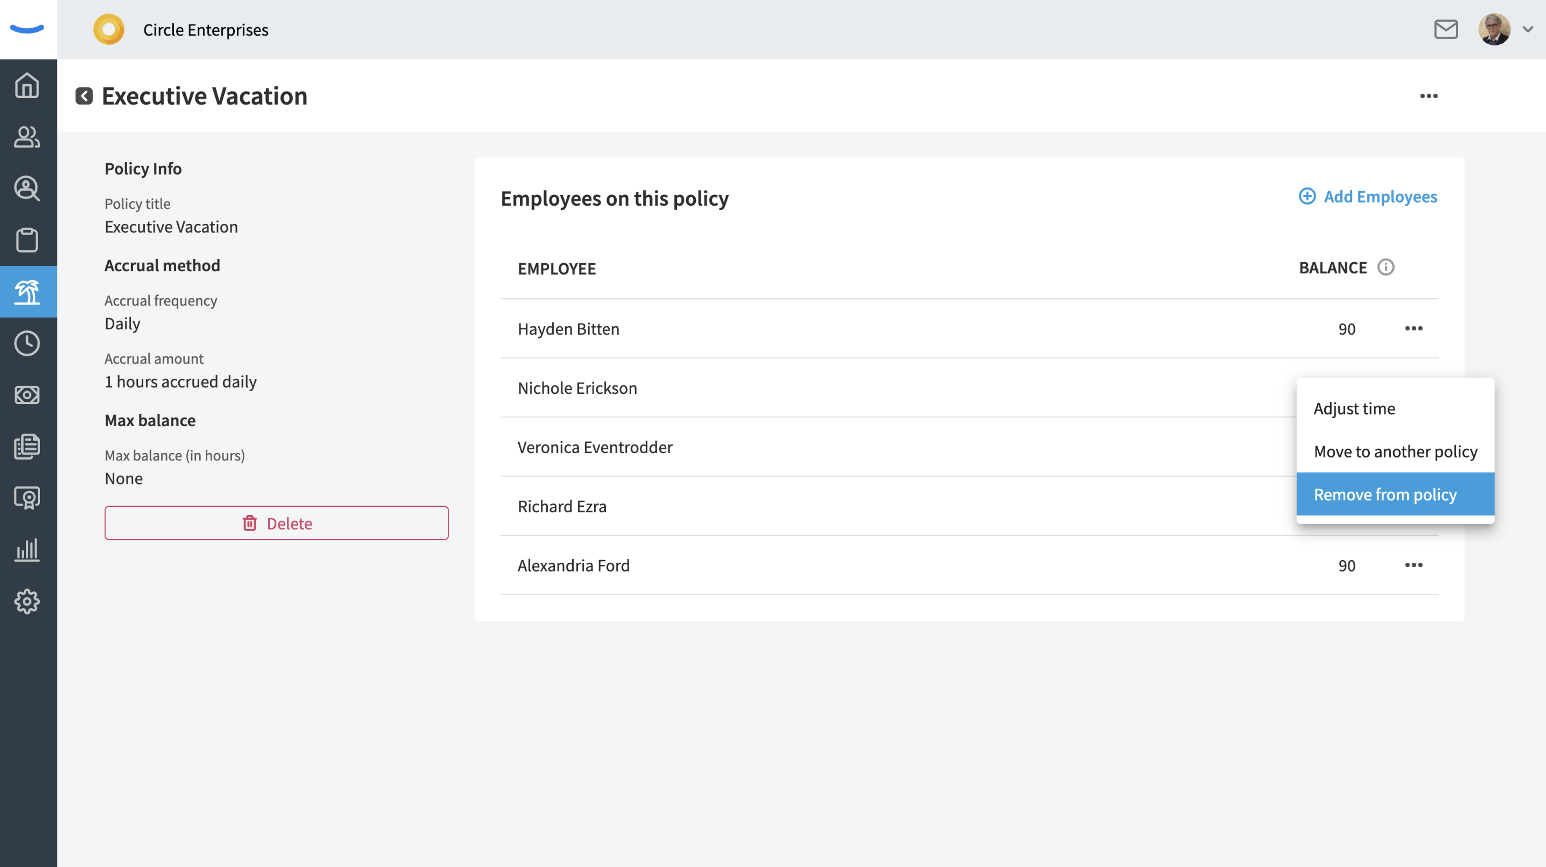The height and width of the screenshot is (867, 1546).
Task: Click the balance info icon
Action: (x=1385, y=267)
